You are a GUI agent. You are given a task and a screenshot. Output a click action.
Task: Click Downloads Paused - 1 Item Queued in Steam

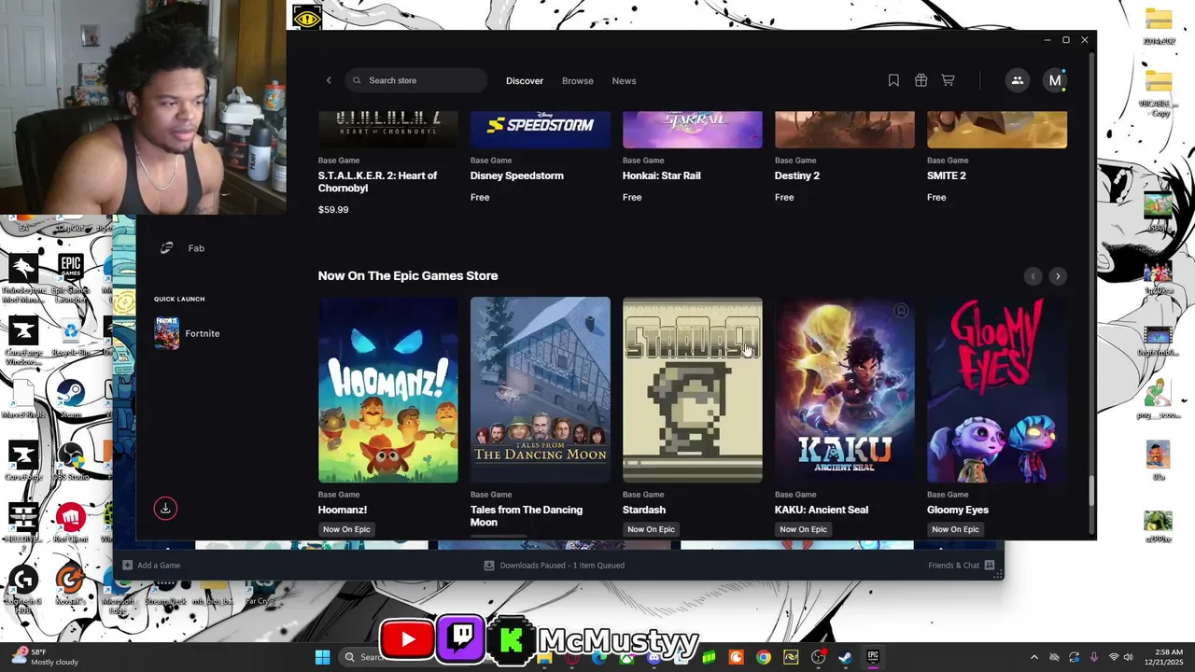tap(562, 565)
